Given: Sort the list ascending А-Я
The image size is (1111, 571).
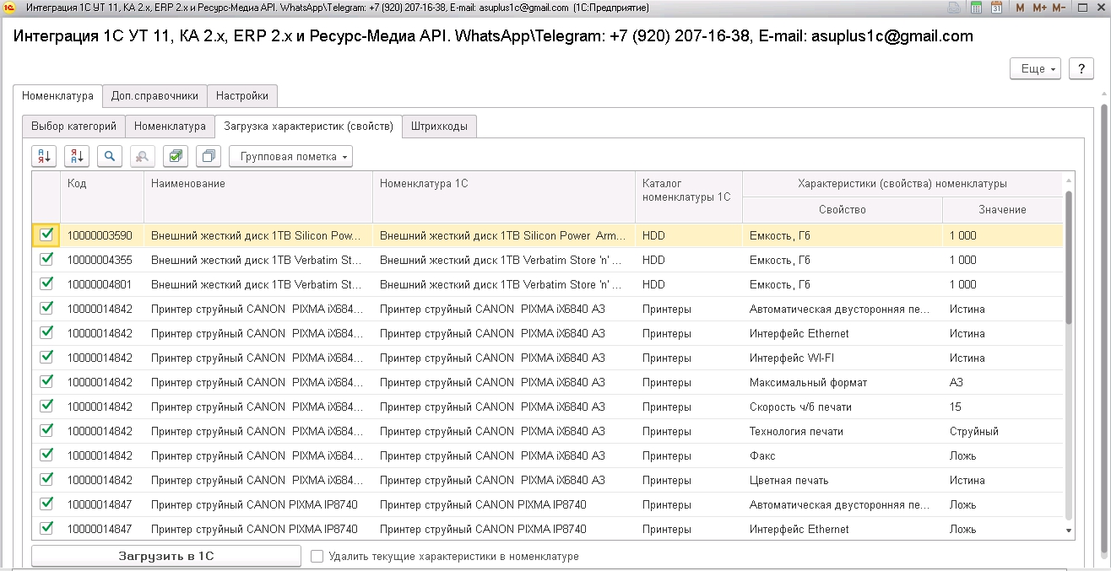Looking at the screenshot, I should pyautogui.click(x=44, y=156).
